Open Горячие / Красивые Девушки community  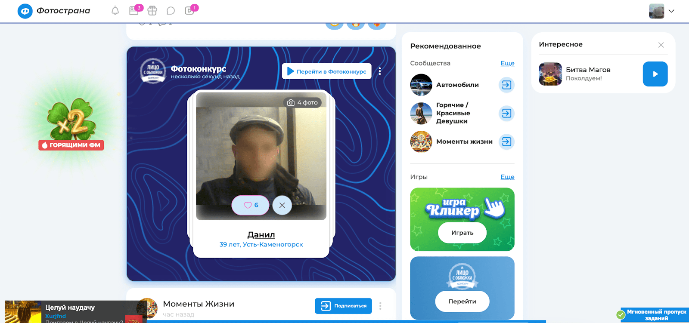tap(453, 113)
